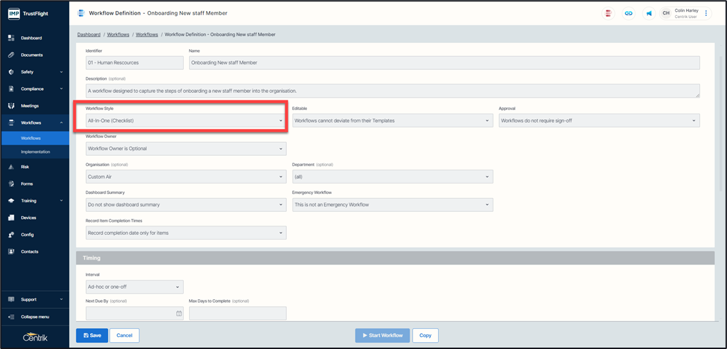Click the Max Days to Complete field
This screenshot has height=349, width=727.
(237, 314)
